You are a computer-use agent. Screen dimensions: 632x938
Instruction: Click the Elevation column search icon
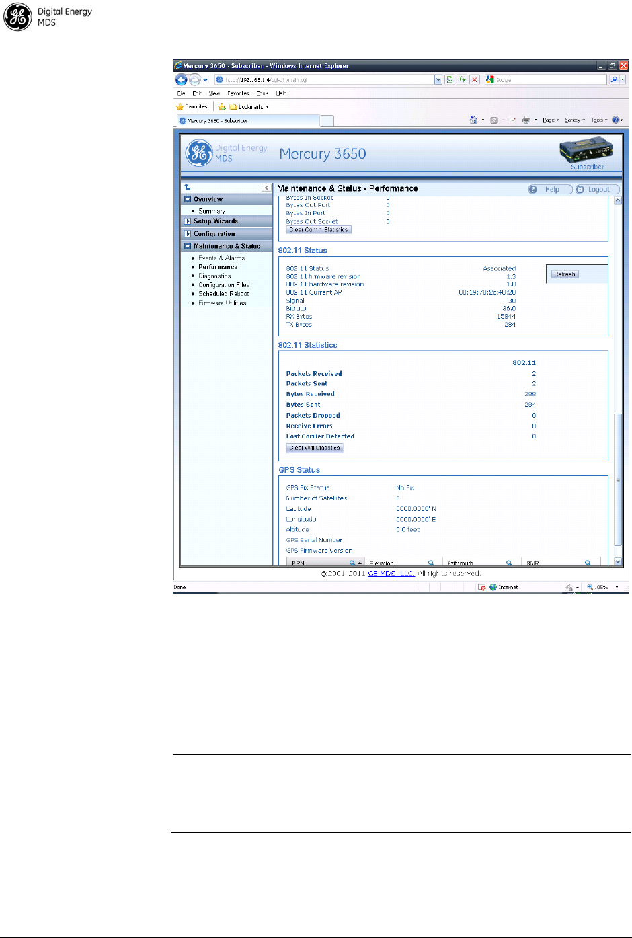point(431,563)
